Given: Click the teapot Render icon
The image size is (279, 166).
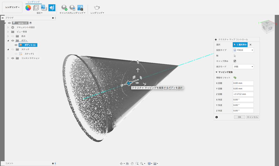Looking at the screenshot, I should [97, 8].
